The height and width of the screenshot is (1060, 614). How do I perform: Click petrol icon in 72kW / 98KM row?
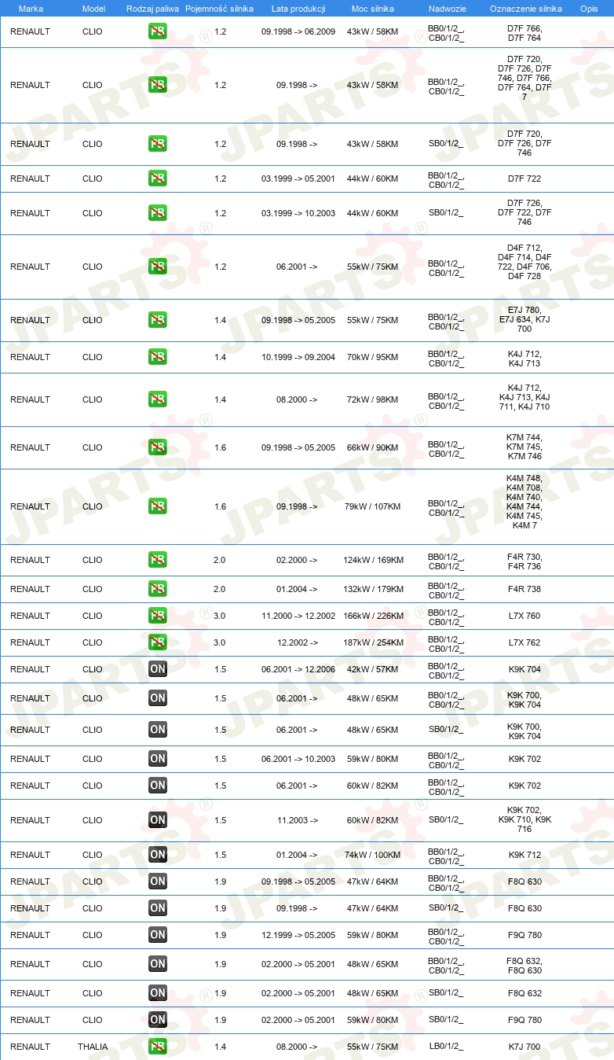158,399
